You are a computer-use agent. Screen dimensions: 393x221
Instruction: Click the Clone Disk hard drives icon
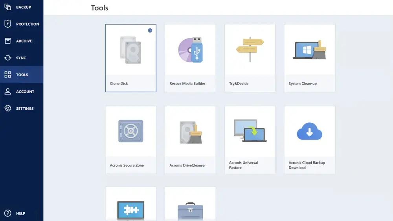(130, 50)
